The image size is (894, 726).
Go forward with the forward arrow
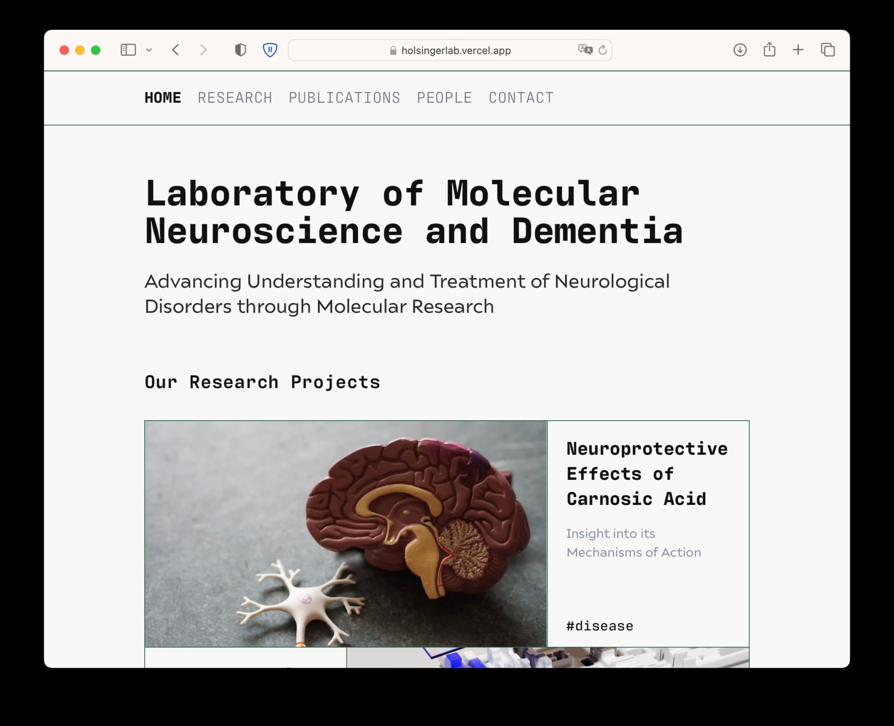203,50
